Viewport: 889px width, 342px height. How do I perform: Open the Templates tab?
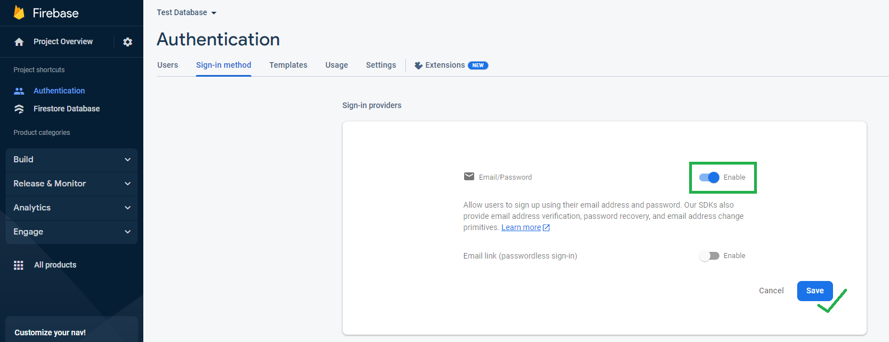tap(288, 65)
